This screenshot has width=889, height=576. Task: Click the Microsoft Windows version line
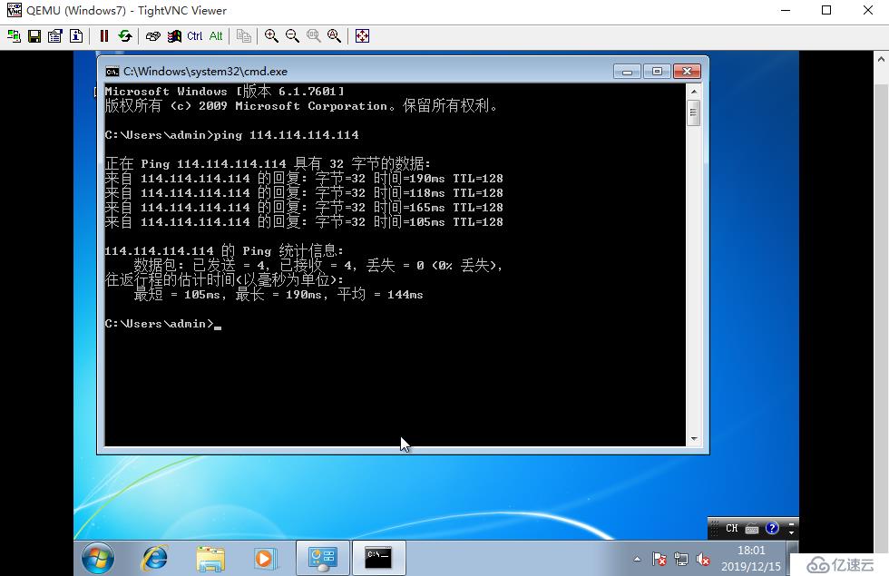(x=225, y=92)
